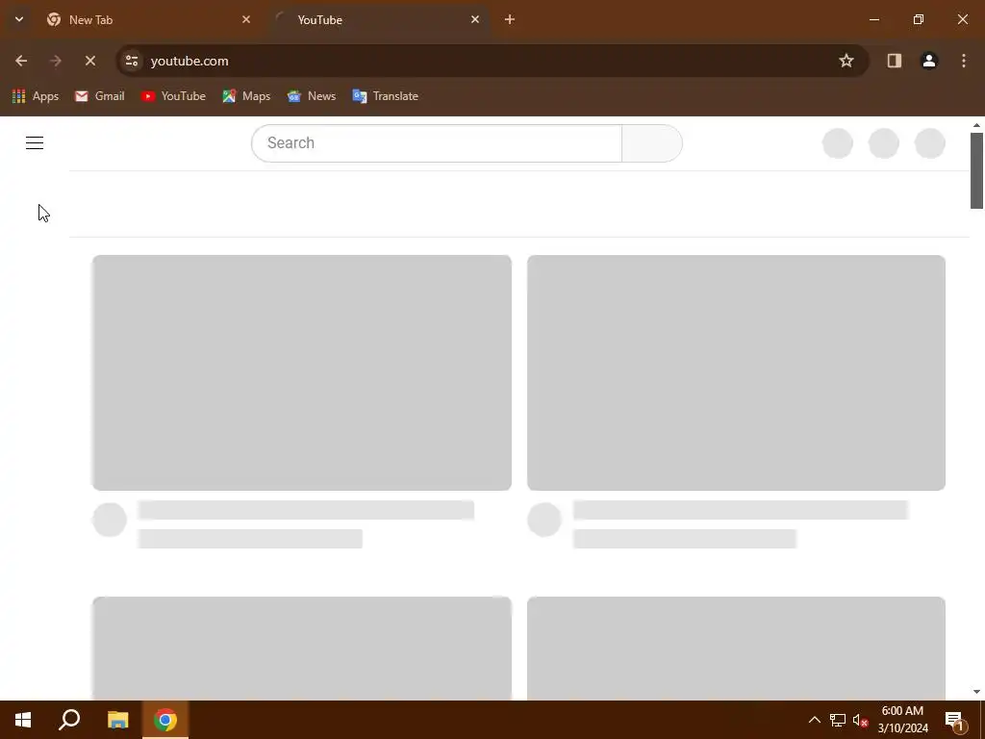The height and width of the screenshot is (739, 985).
Task: Expand the tab search dropdown
Action: pos(19,19)
